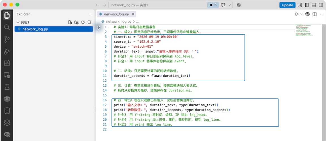Screen dimensions: 326x141
Task: Click the timestamp assignment line
Action: (146, 37)
